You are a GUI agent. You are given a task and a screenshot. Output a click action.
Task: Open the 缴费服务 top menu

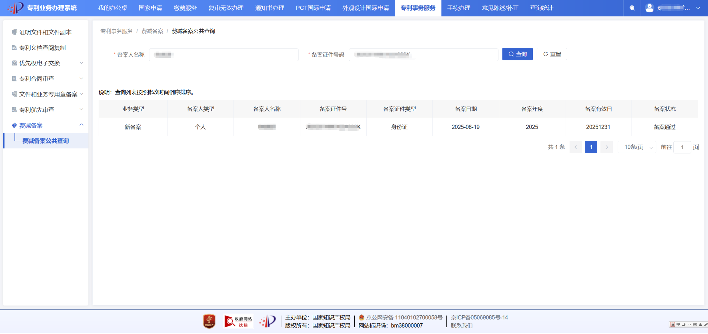(x=185, y=8)
